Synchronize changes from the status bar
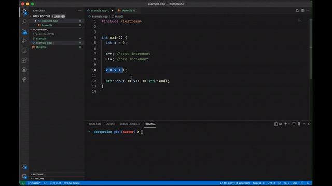332x186 pixels. 45,183
